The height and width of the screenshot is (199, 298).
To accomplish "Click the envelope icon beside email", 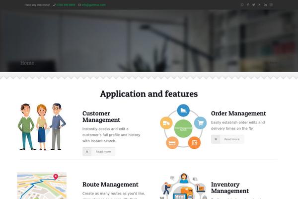I will 79,5.
